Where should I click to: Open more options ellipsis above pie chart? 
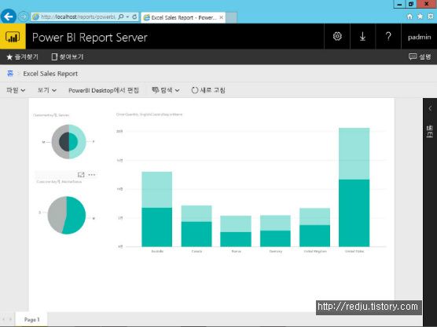(92, 175)
